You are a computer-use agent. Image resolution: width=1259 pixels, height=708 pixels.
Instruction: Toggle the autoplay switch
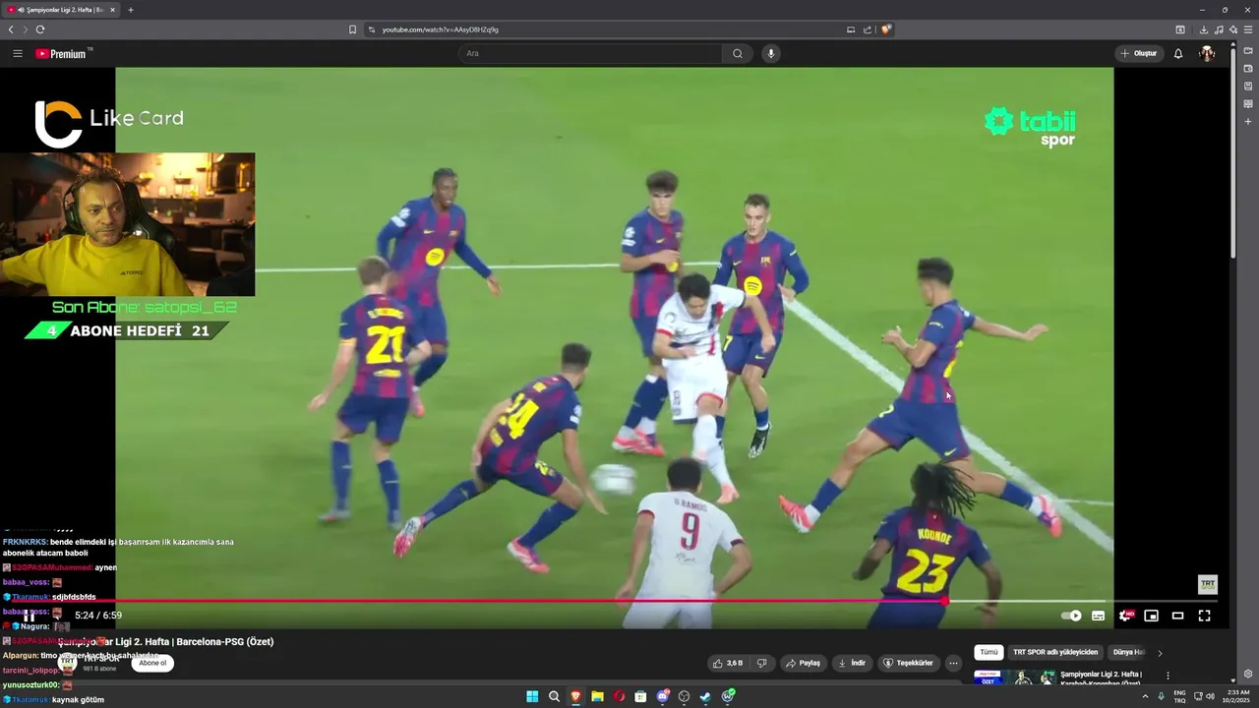pyautogui.click(x=1071, y=616)
